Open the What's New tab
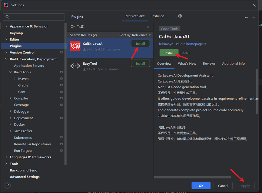 click(x=187, y=63)
